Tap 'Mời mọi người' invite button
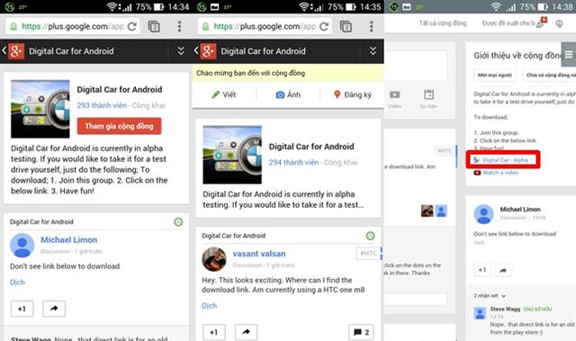The width and height of the screenshot is (576, 341). pos(495,76)
